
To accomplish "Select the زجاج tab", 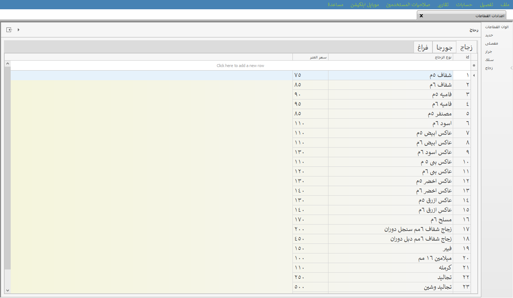I will tap(466, 47).
